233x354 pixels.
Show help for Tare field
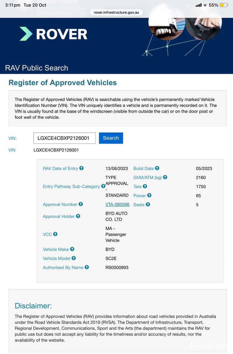tap(145, 186)
